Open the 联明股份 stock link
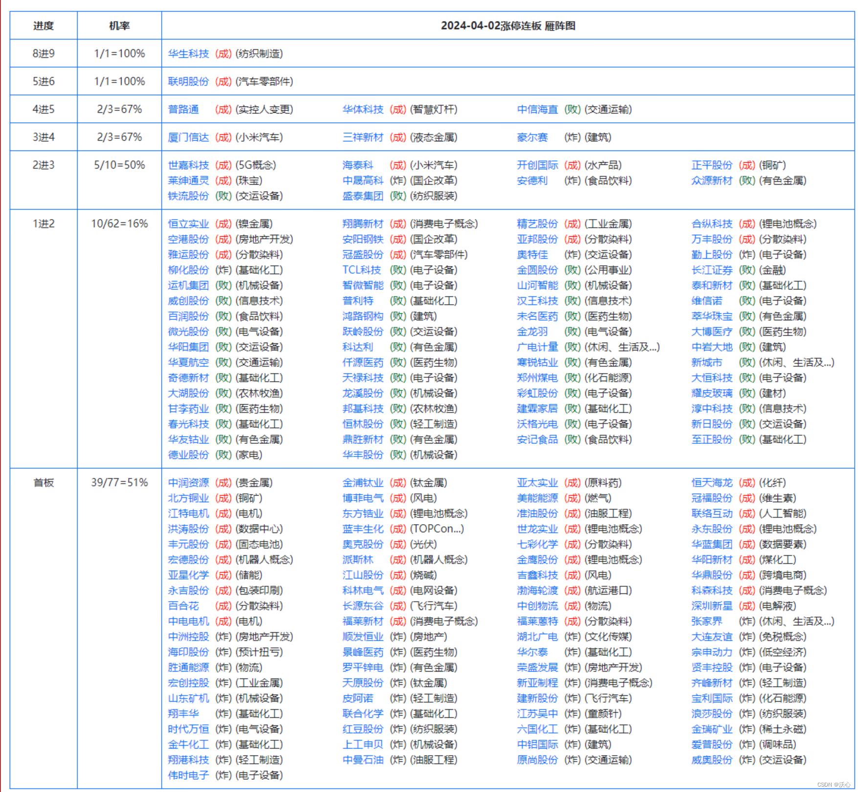This screenshot has height=792, width=858. pos(188,82)
